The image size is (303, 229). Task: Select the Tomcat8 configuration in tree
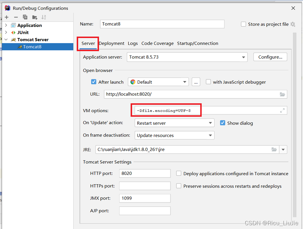point(37,47)
